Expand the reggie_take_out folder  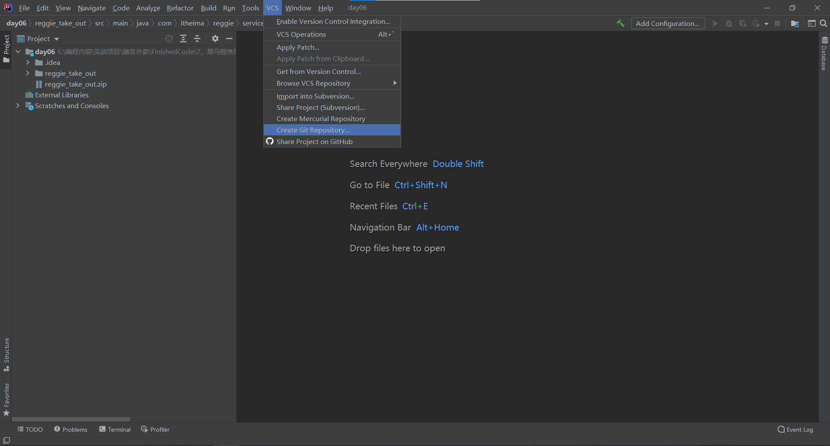(x=28, y=73)
